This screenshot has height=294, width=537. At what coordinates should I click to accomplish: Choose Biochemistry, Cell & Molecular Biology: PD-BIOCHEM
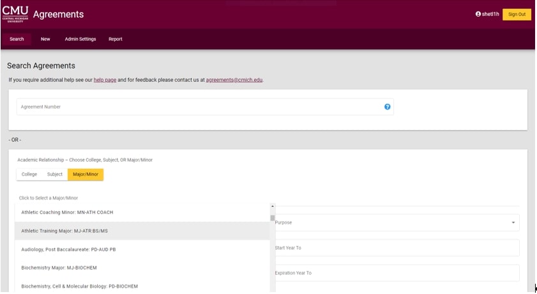pos(142,286)
